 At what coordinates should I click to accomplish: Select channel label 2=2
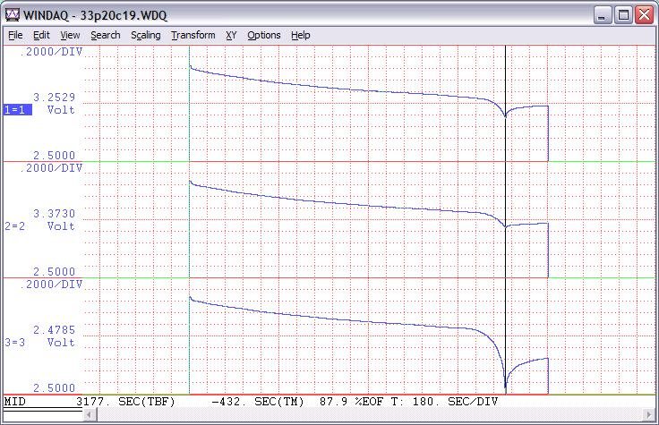pyautogui.click(x=15, y=226)
